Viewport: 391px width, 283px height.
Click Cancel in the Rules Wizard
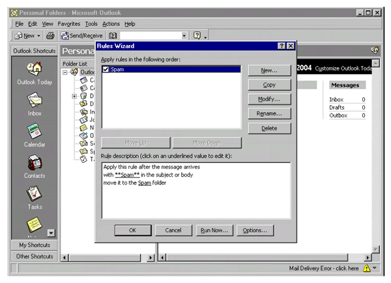pyautogui.click(x=173, y=230)
